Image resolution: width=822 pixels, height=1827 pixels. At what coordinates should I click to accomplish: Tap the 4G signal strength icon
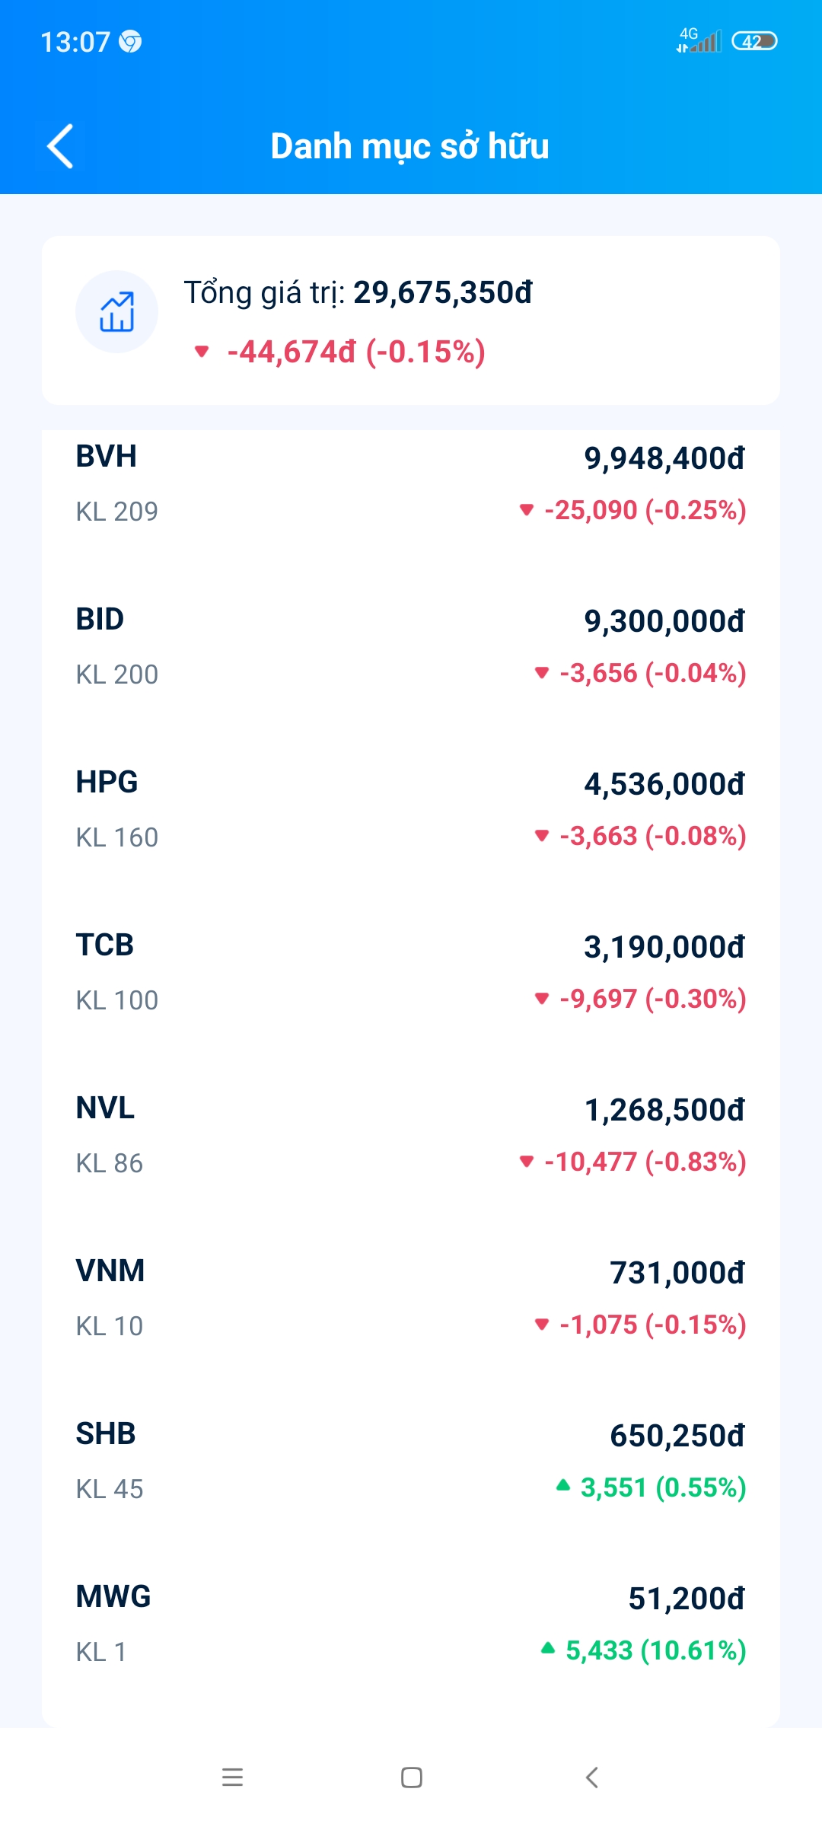pos(699,40)
